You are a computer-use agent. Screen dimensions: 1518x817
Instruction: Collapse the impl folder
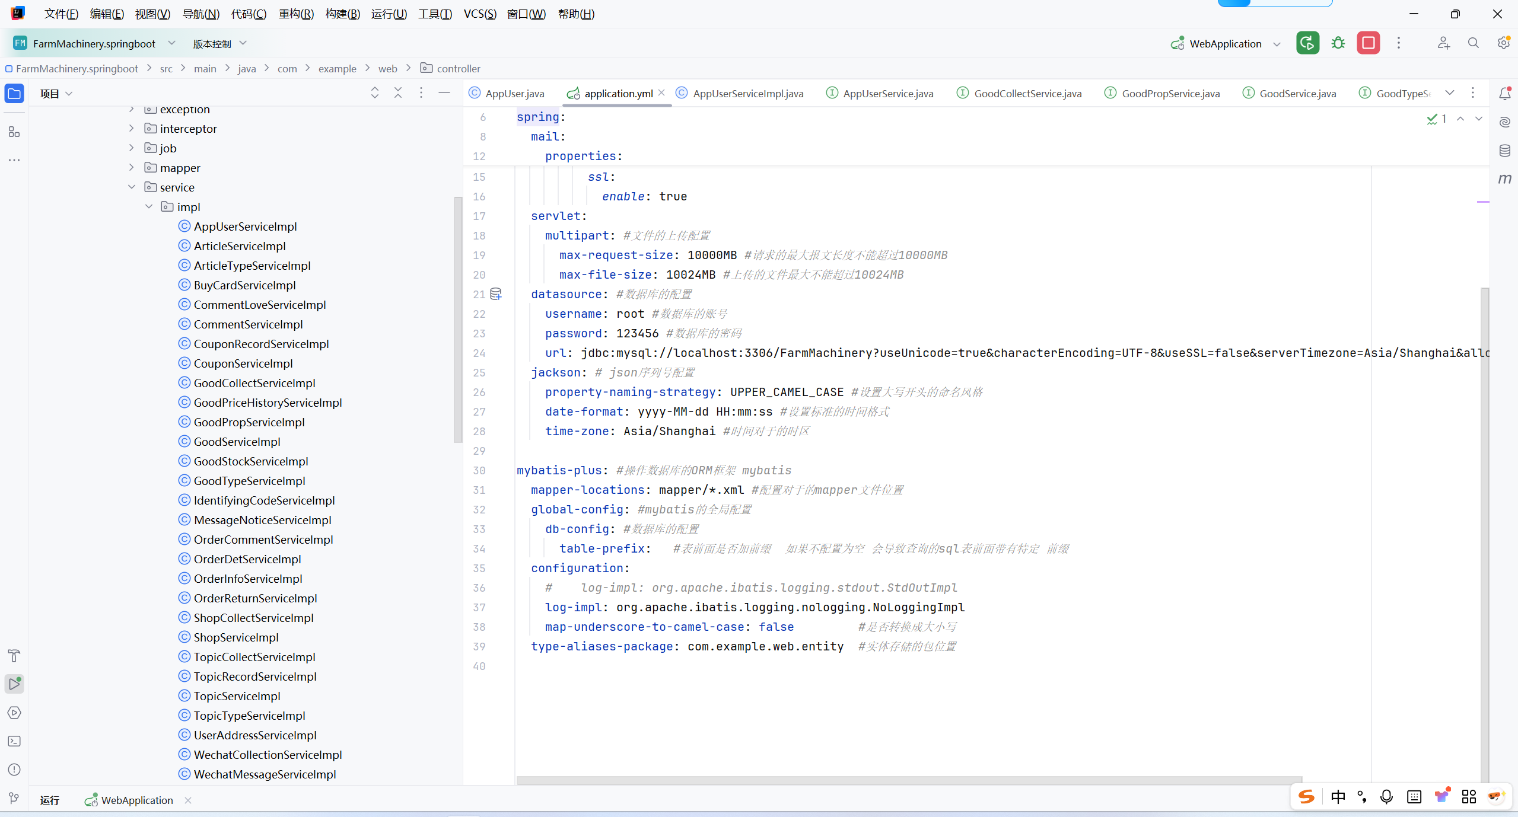(x=149, y=207)
